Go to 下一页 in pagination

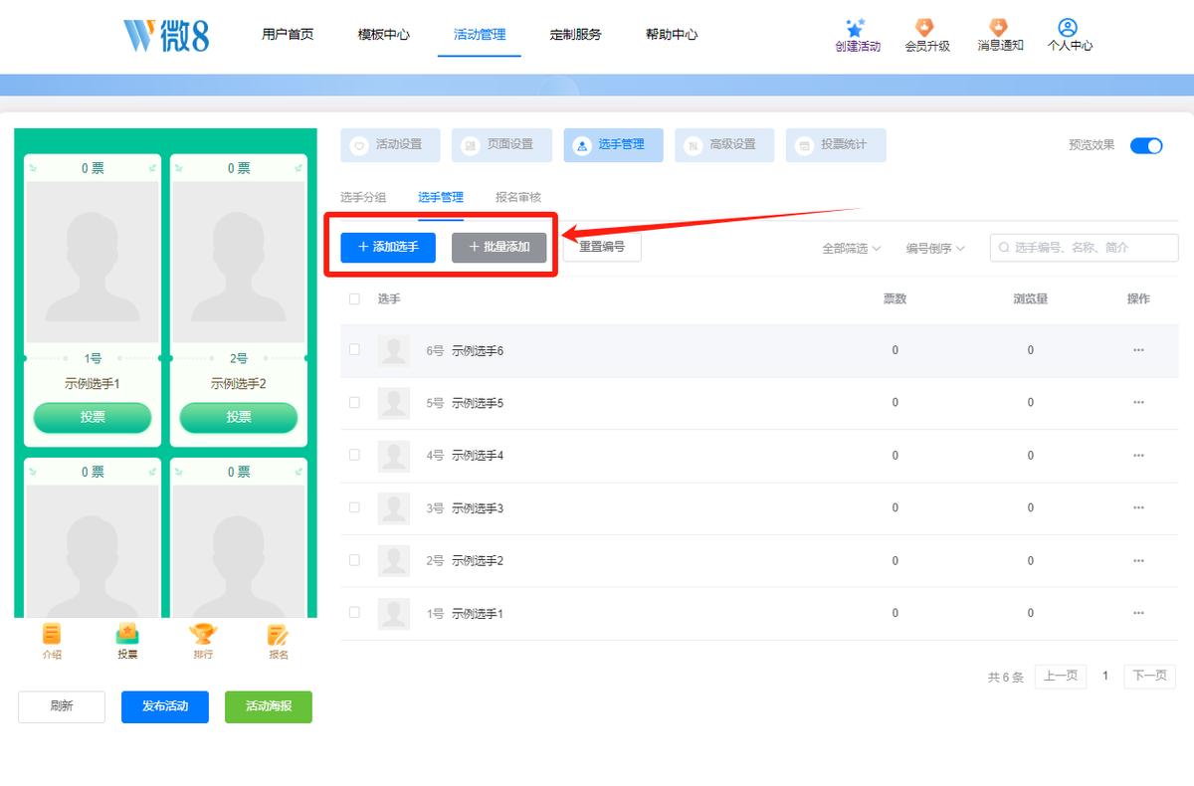(1150, 677)
